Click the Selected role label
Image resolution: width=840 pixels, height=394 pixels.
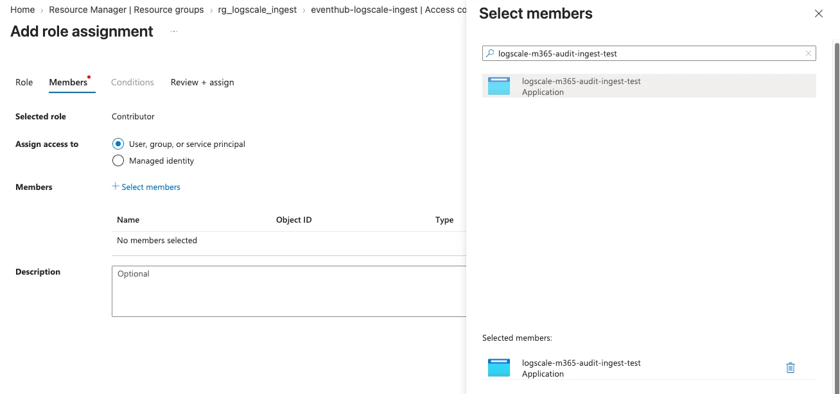click(x=40, y=116)
